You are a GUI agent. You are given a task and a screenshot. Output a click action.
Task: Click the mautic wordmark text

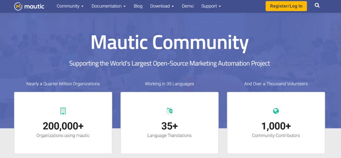[34, 6]
